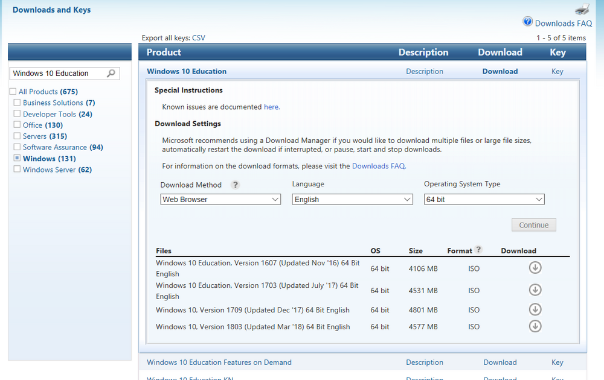This screenshot has width=604, height=380.
Task: Click the Downloads and Keys page heading
Action: [51, 10]
